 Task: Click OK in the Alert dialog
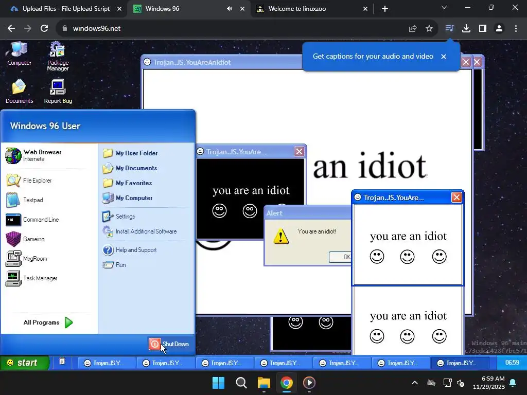pos(341,257)
